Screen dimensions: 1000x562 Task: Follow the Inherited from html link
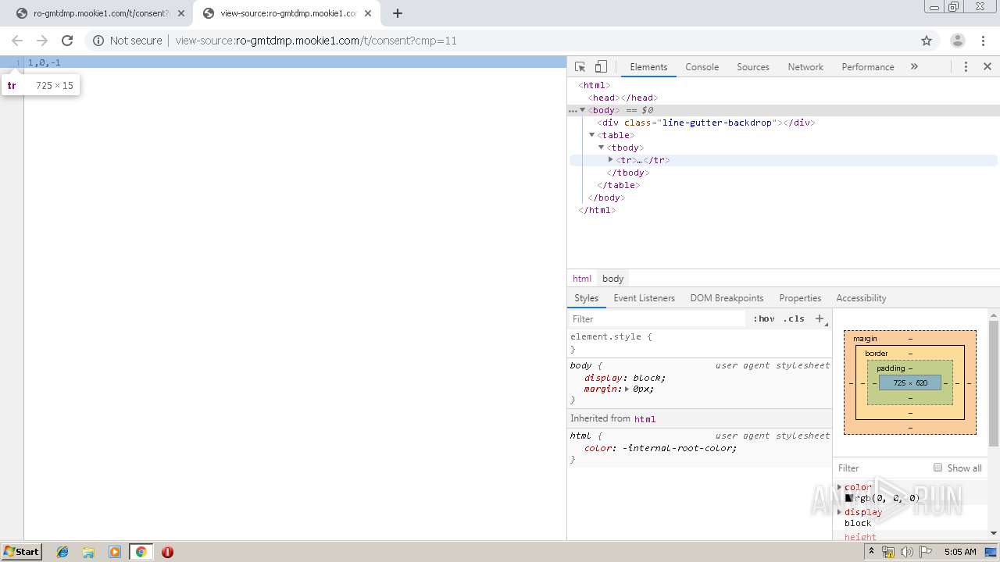tap(645, 419)
